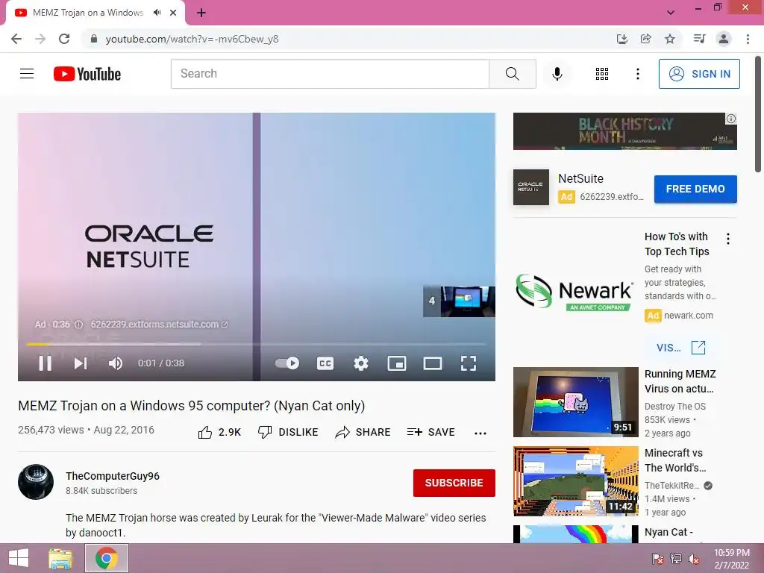Open the YouTube apps grid
764x573 pixels.
tap(602, 74)
